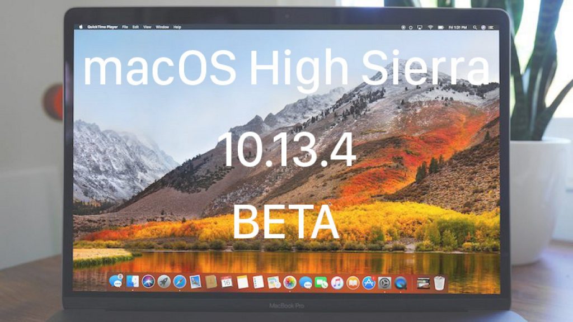Open Reminders list icon in Dock
The height and width of the screenshot is (322, 573).
258,282
